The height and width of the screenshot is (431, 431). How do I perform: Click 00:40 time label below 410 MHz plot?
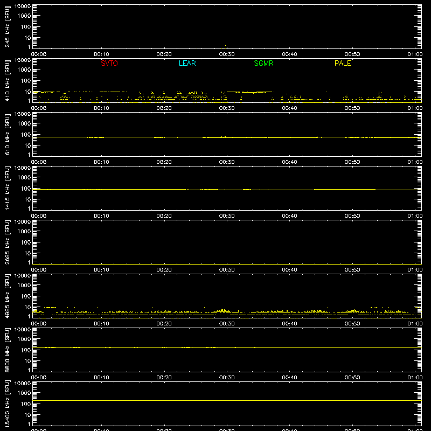pyautogui.click(x=289, y=108)
